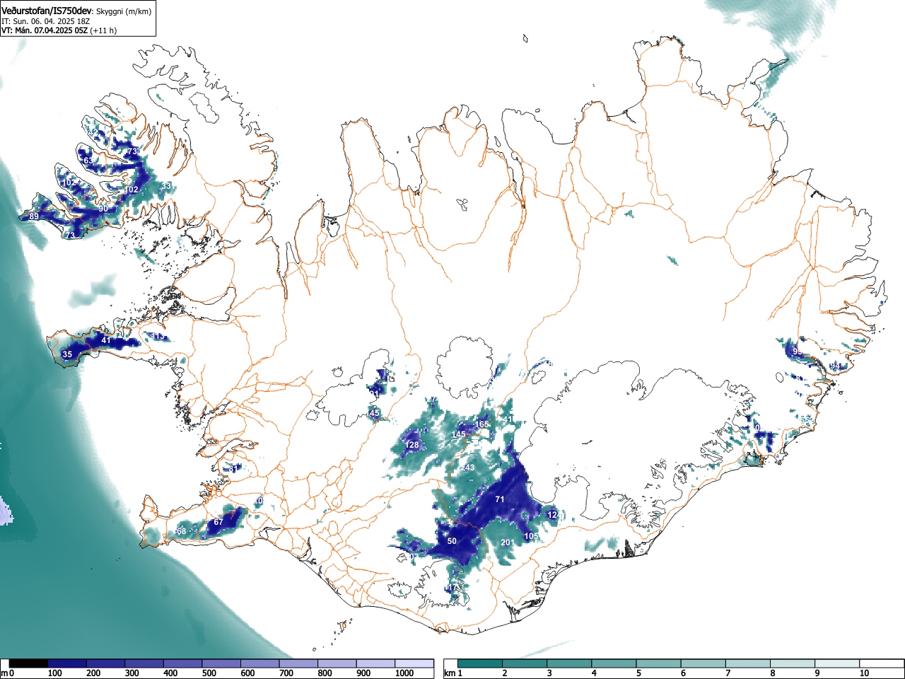
Task: Click the visibility value 41 on Snæfellsnes
Action: pos(106,340)
